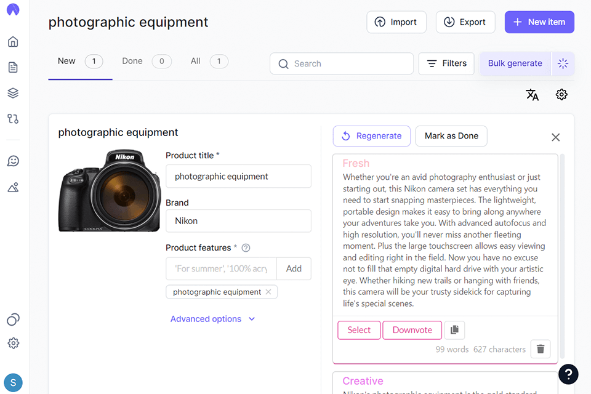Remove the photographic equipment feature tag
Screen dimensions: 591x394
coord(268,292)
